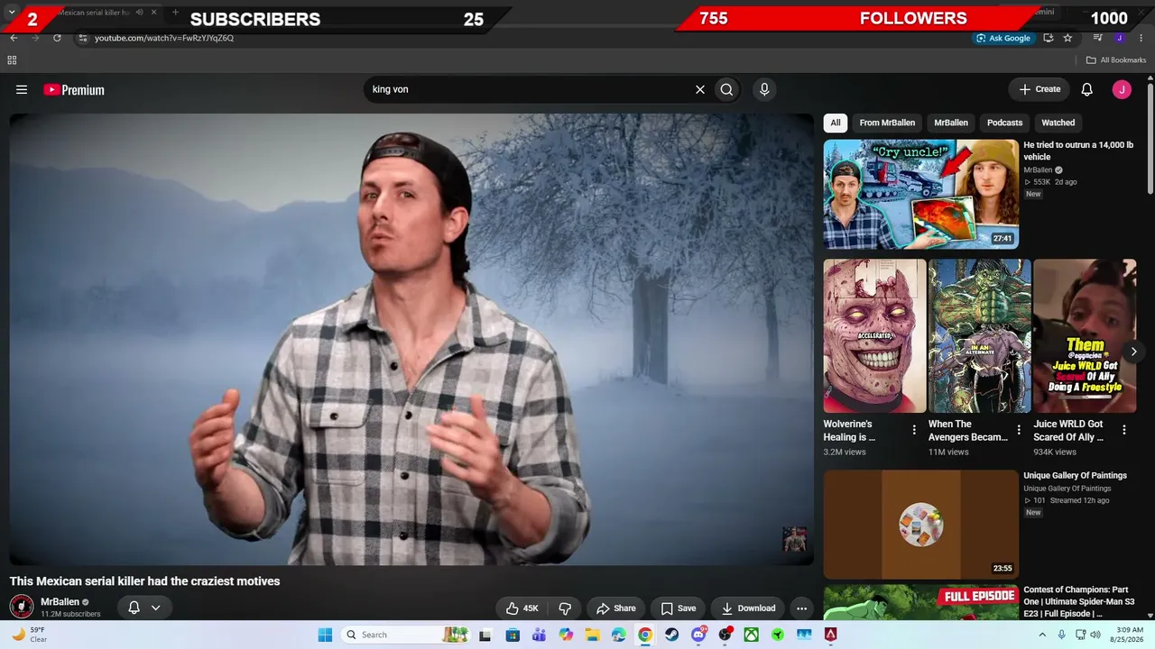Click Ask Google in address bar
This screenshot has height=649, width=1155.
point(1003,38)
